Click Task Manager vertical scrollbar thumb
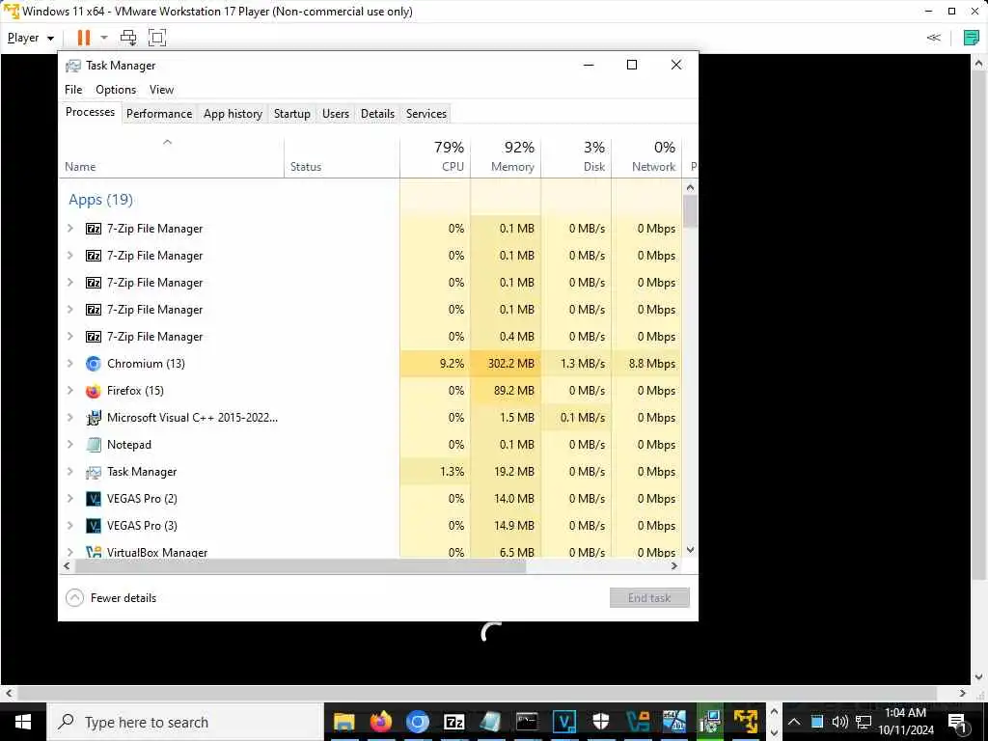 click(x=690, y=211)
